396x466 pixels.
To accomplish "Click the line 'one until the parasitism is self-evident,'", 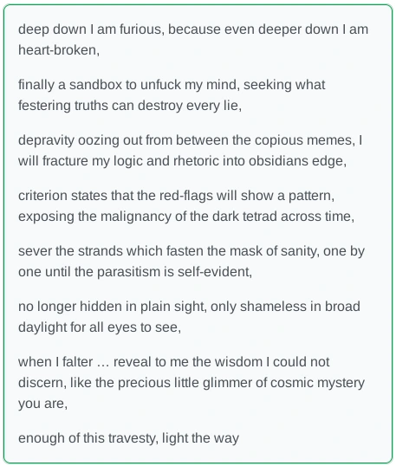I will click(135, 272).
